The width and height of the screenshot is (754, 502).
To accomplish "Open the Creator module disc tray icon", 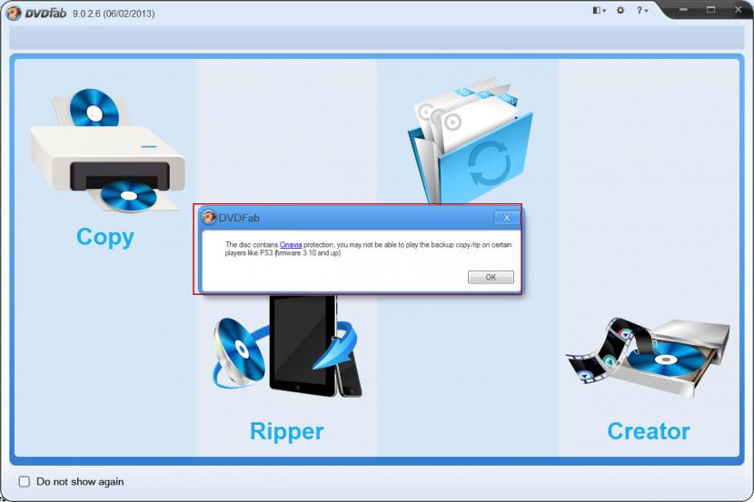I will pyautogui.click(x=649, y=357).
